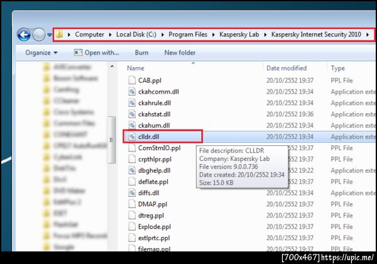
Task: Open the recent pages dropdown arrow
Action: pyautogui.click(x=50, y=35)
